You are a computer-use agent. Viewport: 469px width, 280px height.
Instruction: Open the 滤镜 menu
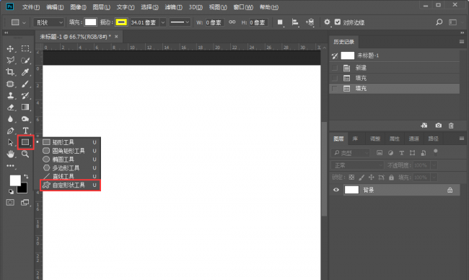pos(173,7)
